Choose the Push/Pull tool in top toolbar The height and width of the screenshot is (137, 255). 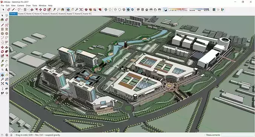pos(32,9)
